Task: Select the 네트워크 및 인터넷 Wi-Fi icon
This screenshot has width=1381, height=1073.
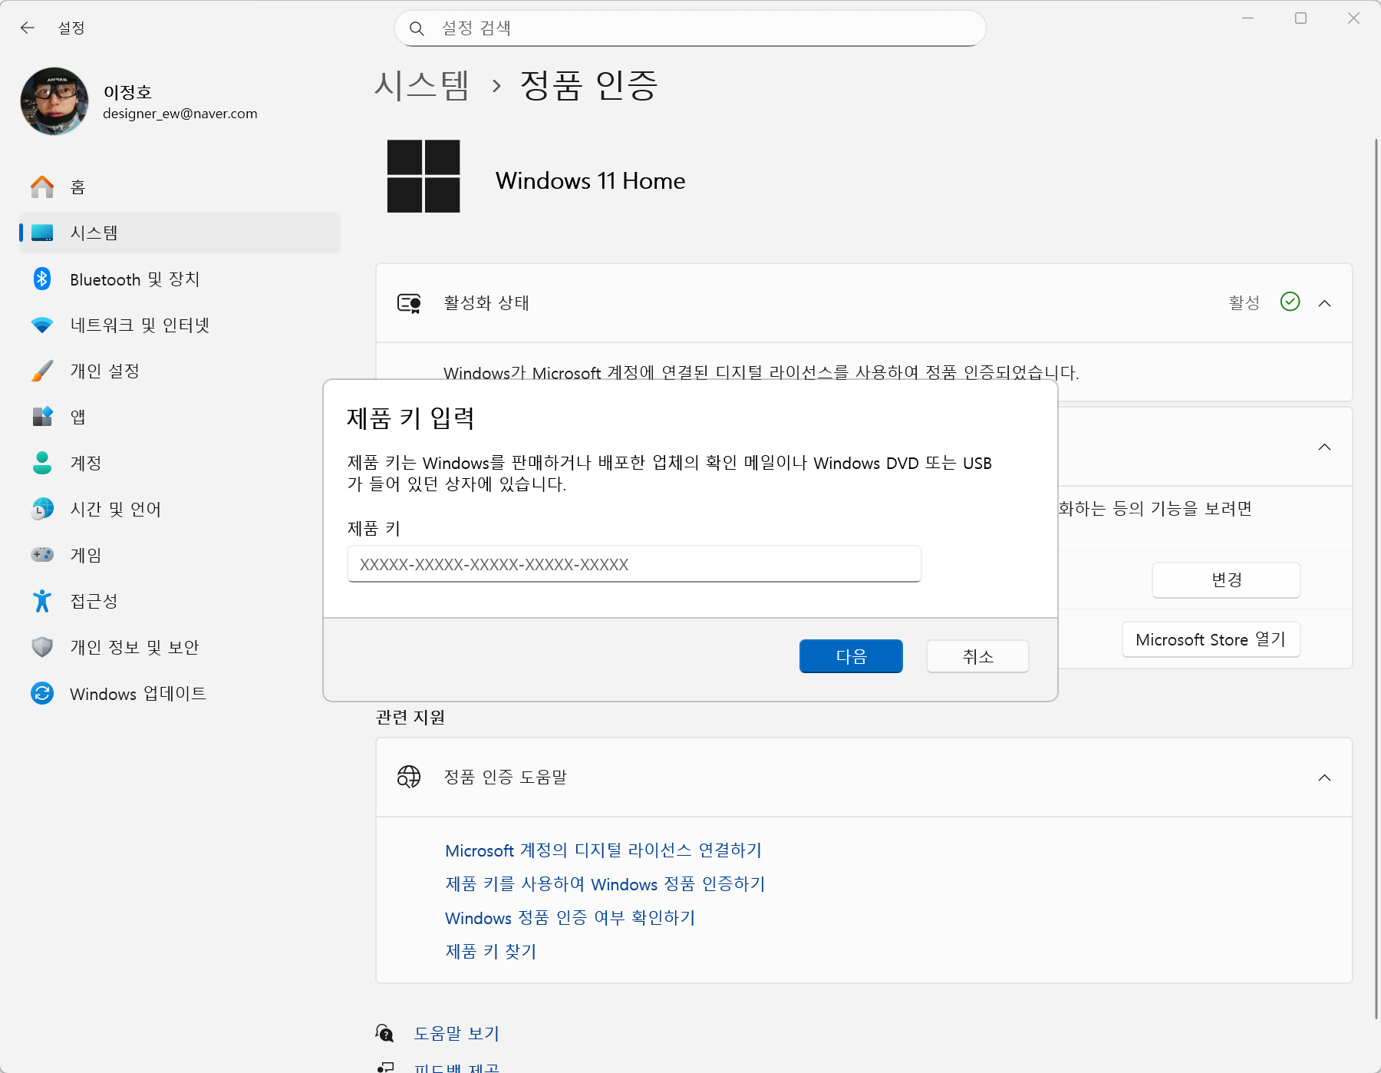Action: tap(41, 325)
